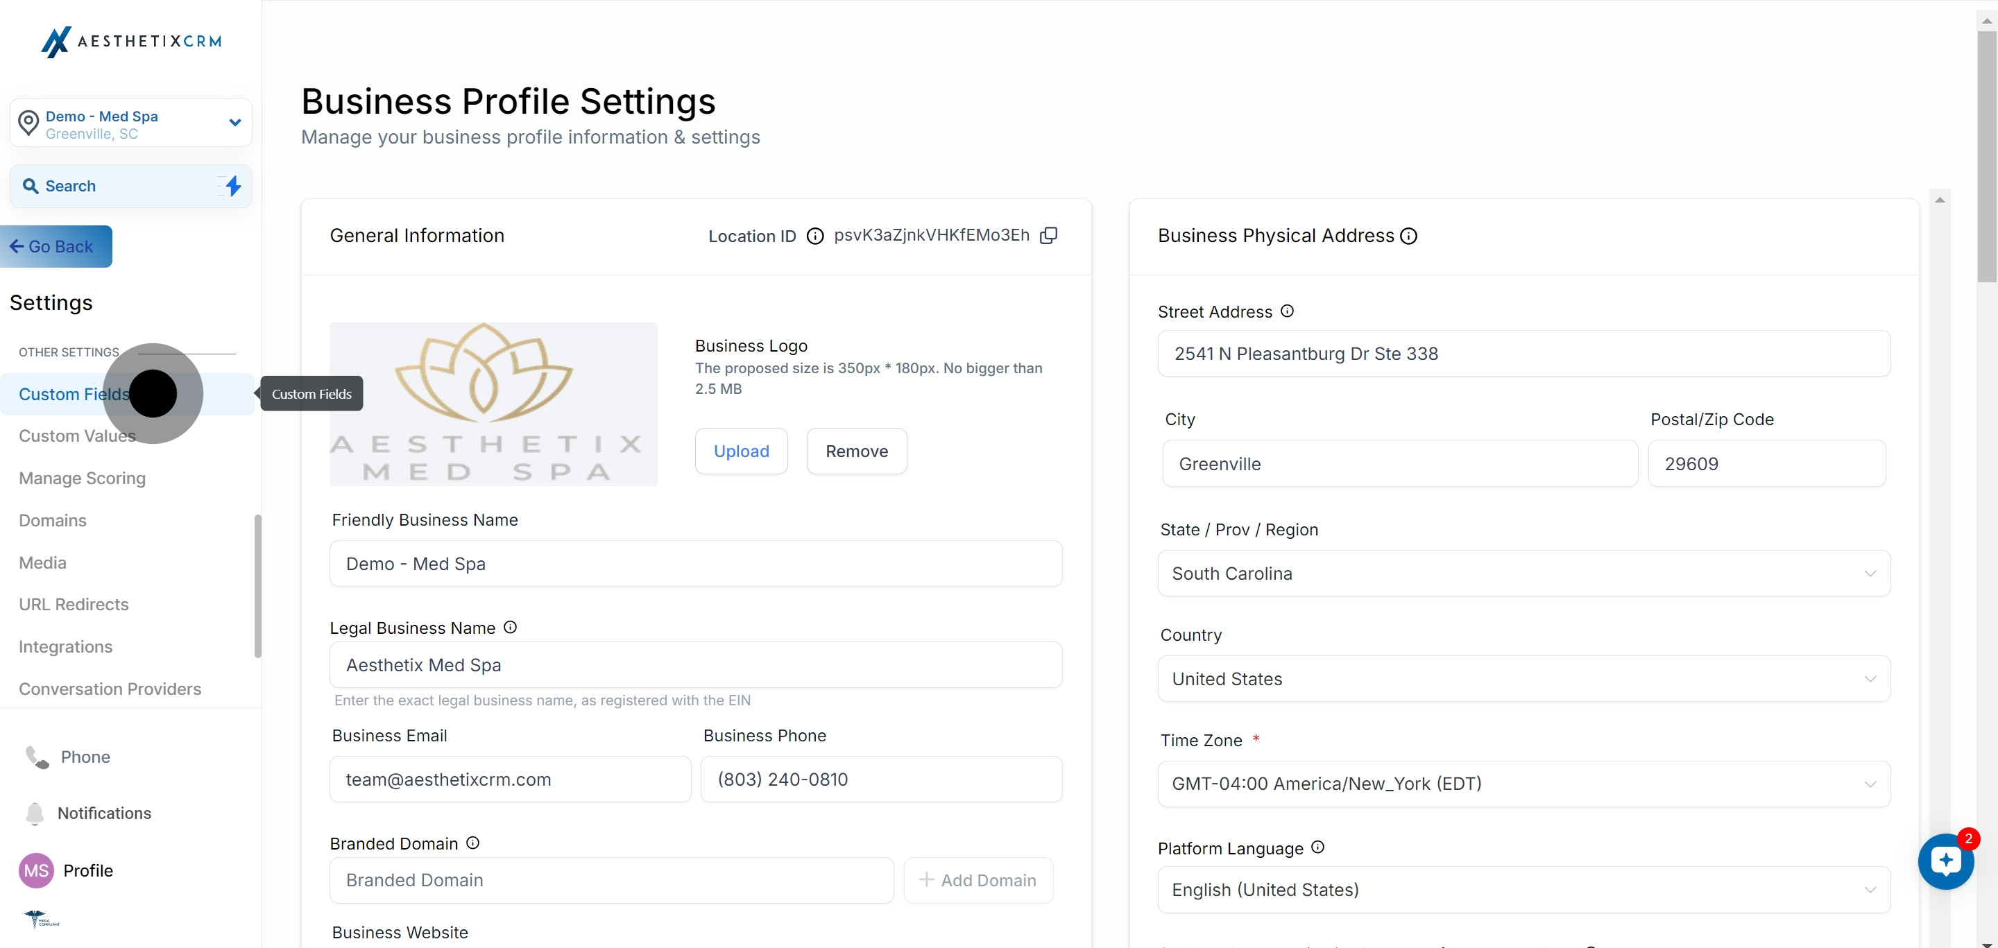
Task: Open Conversation Providers settings
Action: click(110, 689)
